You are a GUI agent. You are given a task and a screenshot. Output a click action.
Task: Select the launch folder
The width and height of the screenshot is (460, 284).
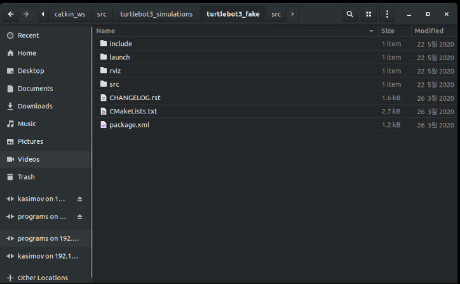pyautogui.click(x=119, y=58)
